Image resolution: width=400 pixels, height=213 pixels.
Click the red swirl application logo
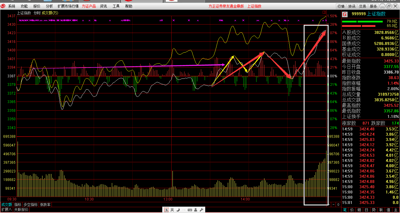[x=4, y=6]
